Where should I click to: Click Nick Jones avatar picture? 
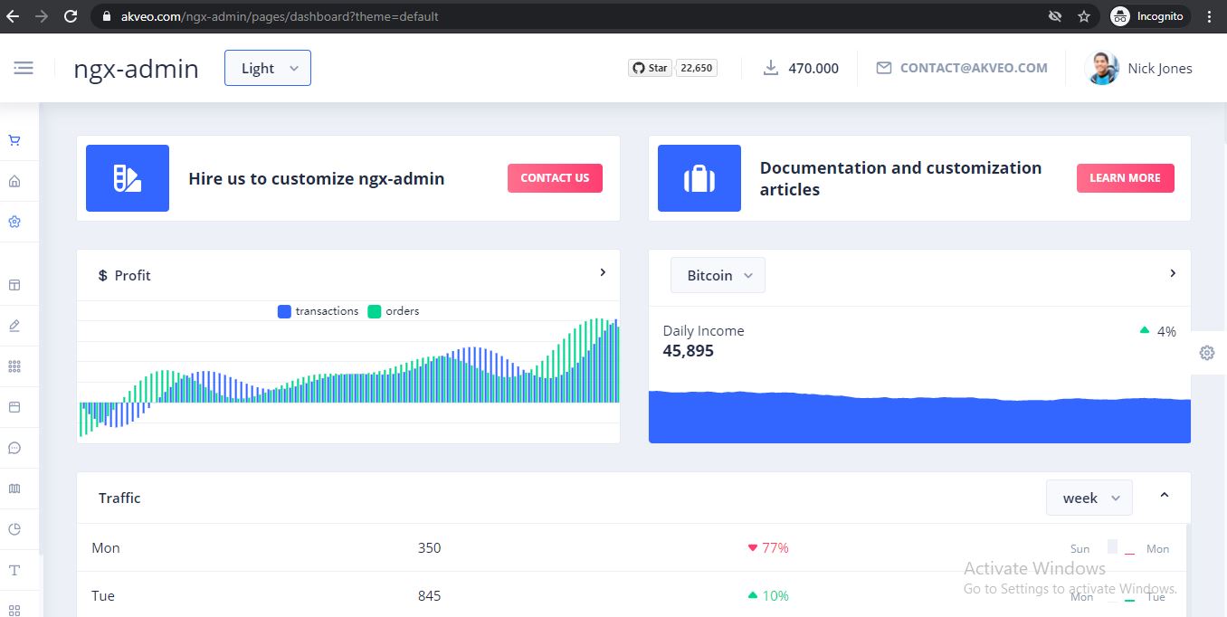pyautogui.click(x=1101, y=68)
